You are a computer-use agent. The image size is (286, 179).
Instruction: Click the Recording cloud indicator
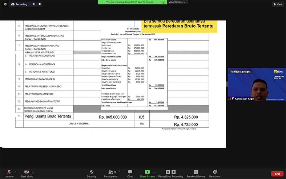click(20, 4)
